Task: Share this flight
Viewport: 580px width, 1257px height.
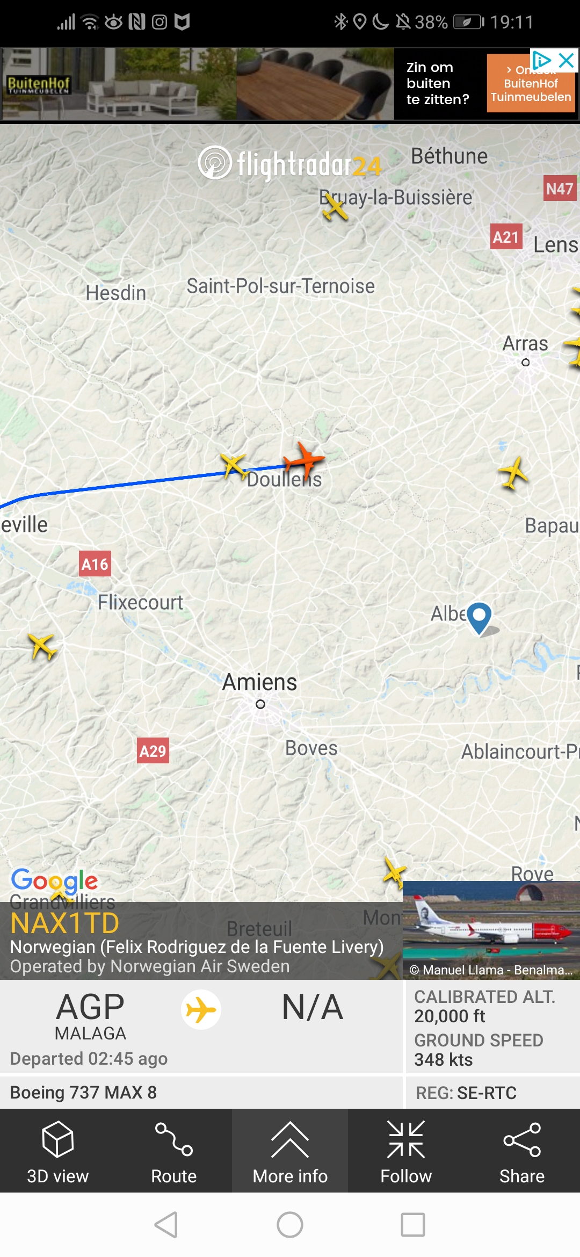Action: pos(522,1152)
